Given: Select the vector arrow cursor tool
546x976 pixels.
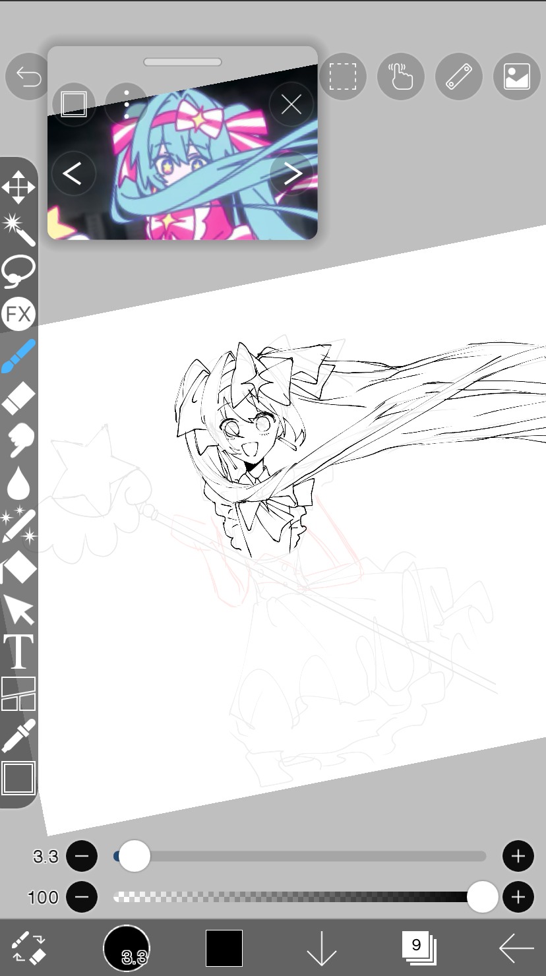Looking at the screenshot, I should click(18, 610).
